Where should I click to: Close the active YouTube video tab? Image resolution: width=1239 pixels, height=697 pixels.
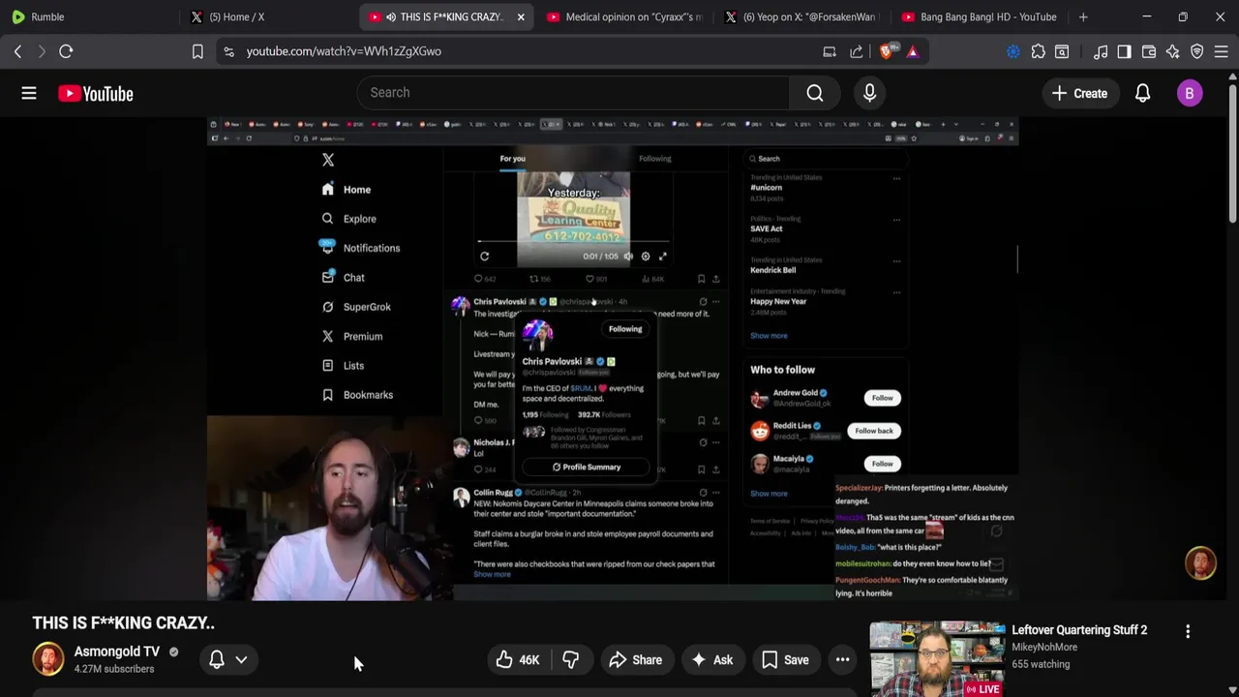click(x=520, y=16)
